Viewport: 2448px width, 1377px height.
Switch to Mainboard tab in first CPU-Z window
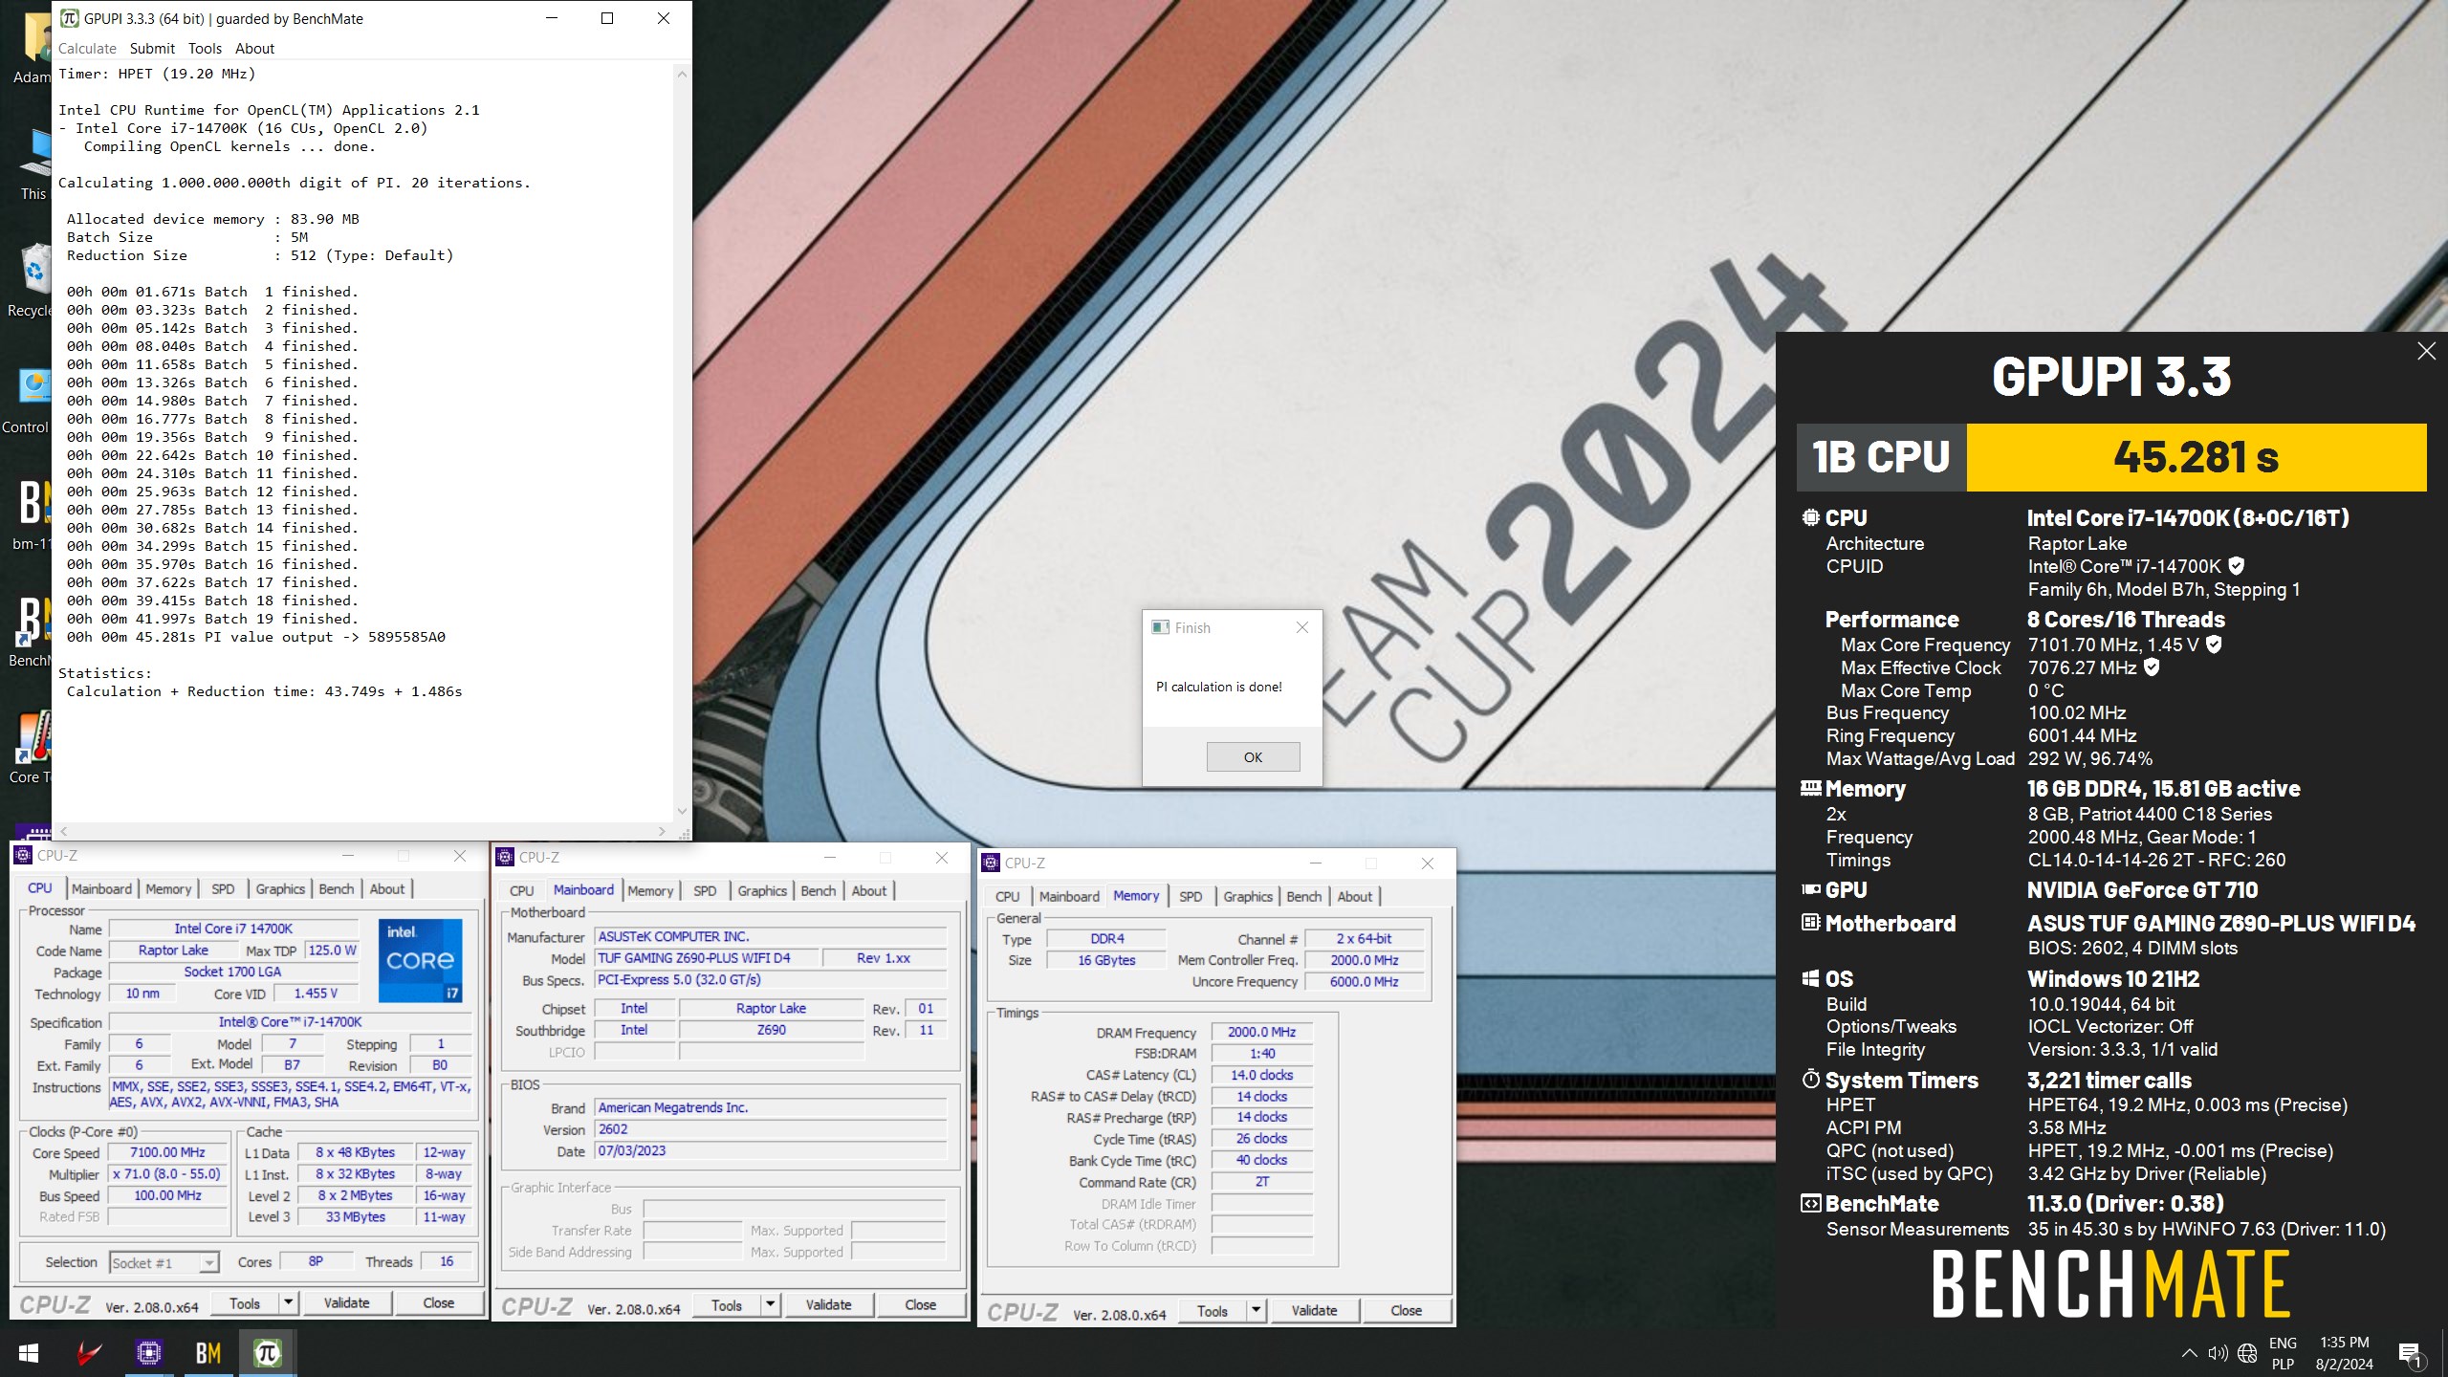101,888
